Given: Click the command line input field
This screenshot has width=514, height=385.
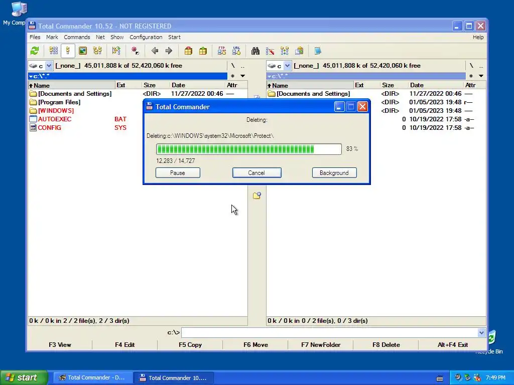Looking at the screenshot, I should 329,333.
